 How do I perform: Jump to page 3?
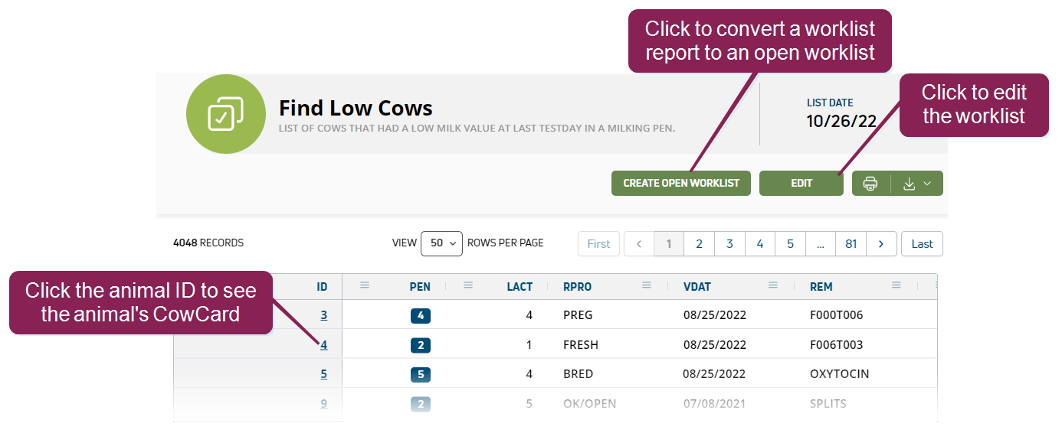click(729, 244)
